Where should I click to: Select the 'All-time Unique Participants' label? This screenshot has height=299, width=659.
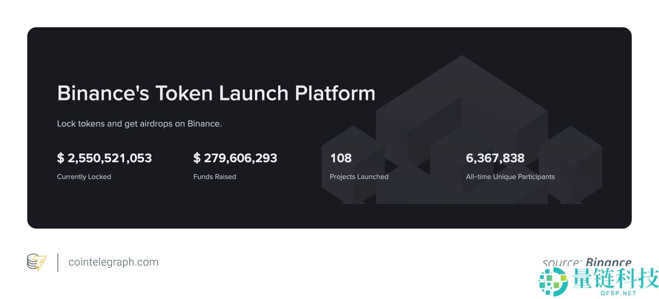510,177
